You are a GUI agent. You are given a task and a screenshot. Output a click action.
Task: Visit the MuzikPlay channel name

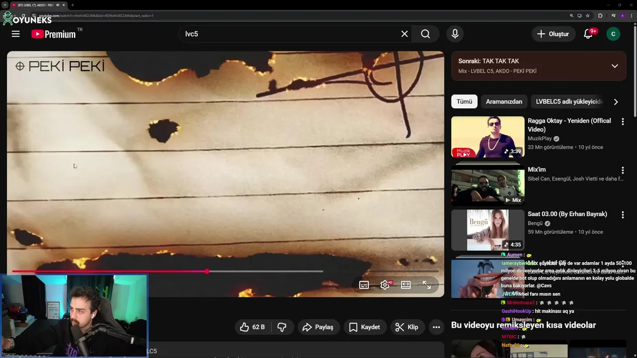[x=539, y=138]
